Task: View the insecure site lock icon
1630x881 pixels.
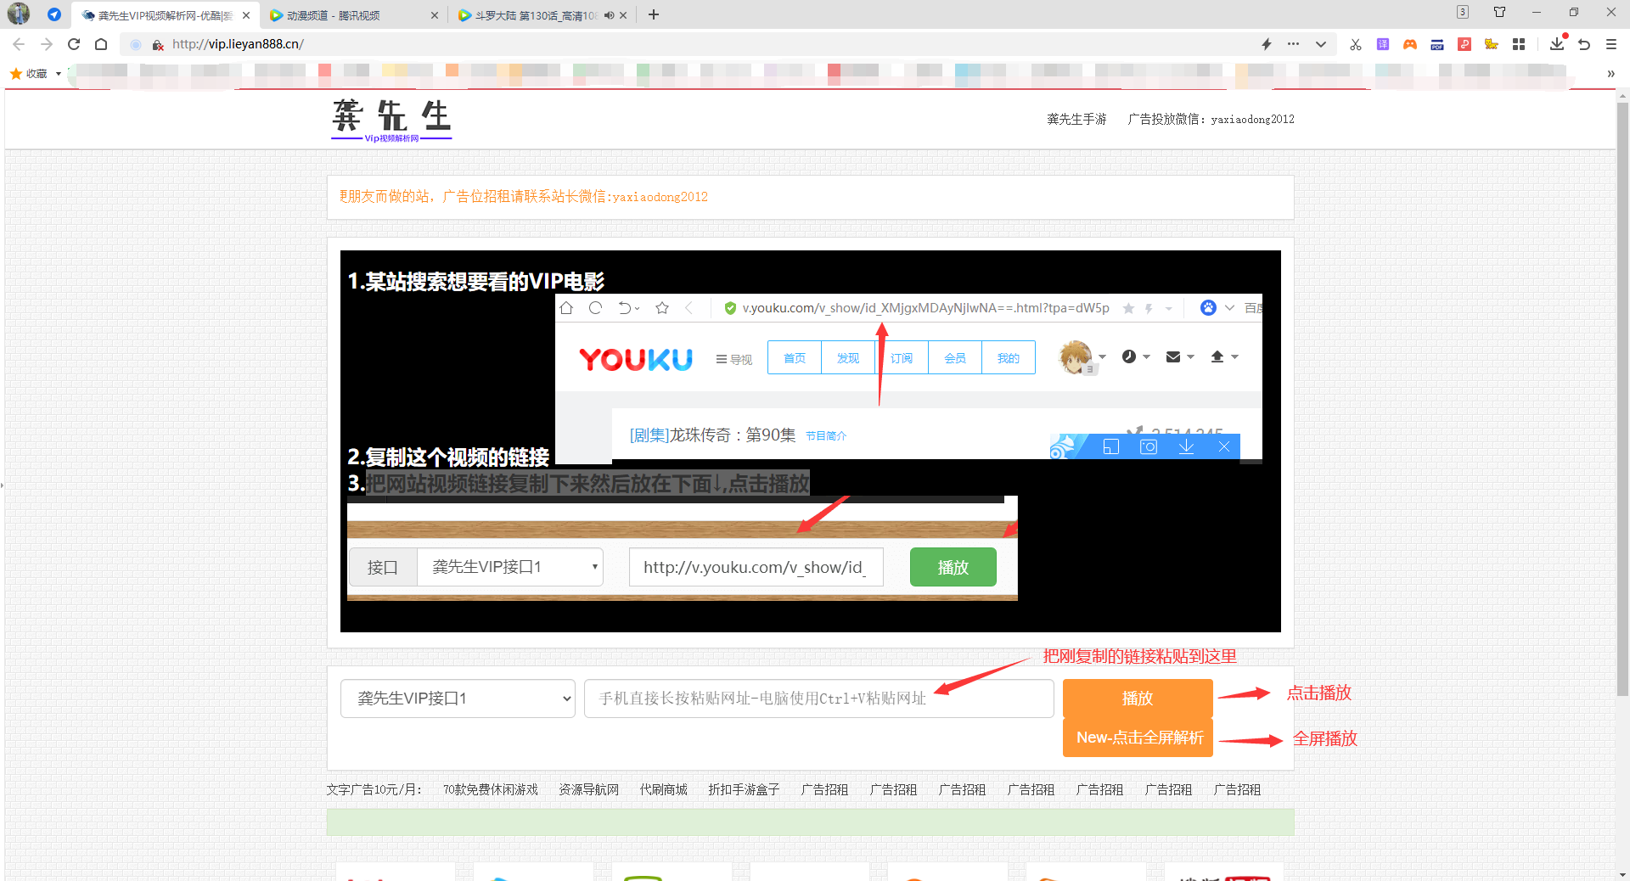Action: (158, 44)
